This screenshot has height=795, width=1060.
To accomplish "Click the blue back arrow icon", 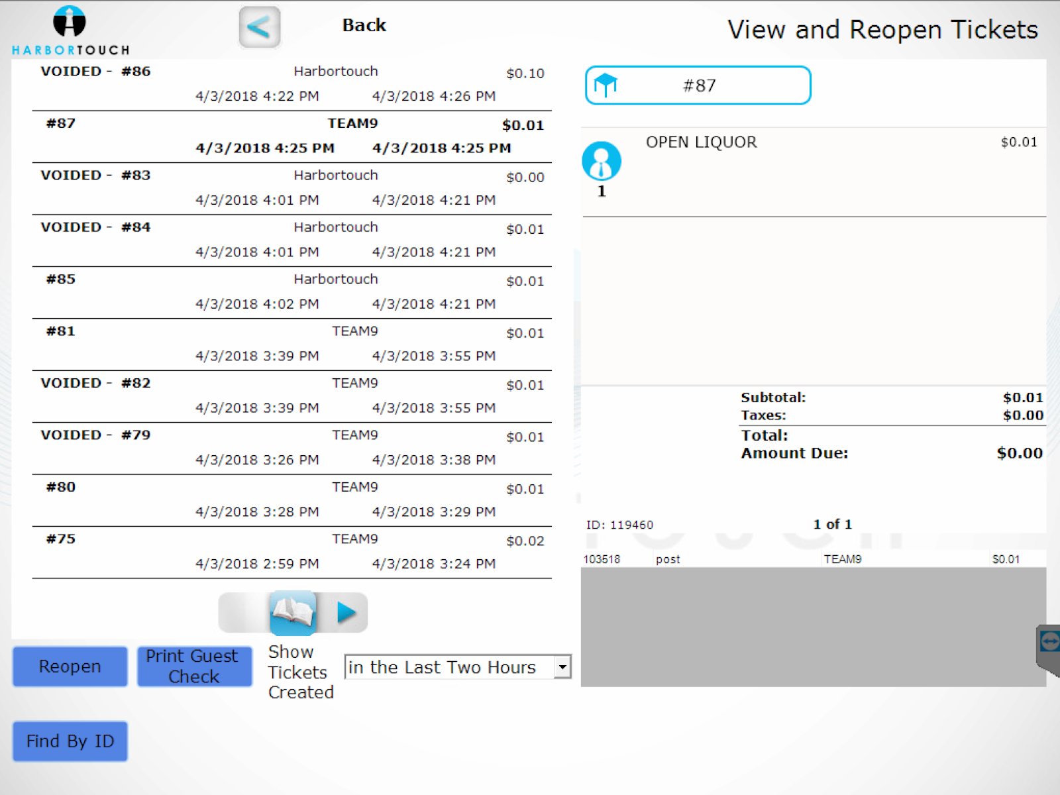I will [259, 27].
